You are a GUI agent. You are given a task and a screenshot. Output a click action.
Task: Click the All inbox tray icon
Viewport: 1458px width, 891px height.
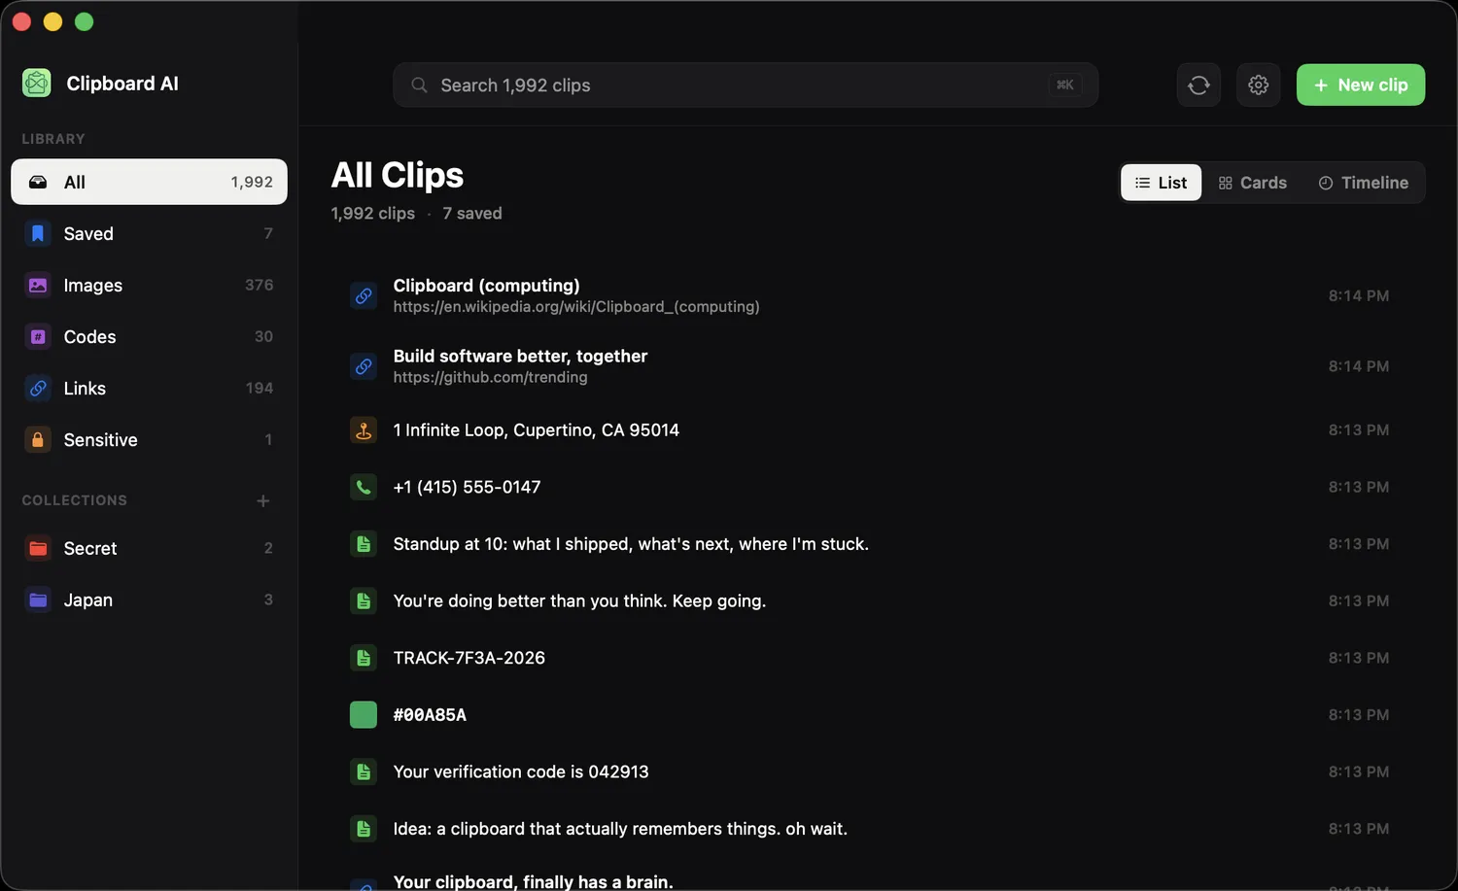(38, 182)
